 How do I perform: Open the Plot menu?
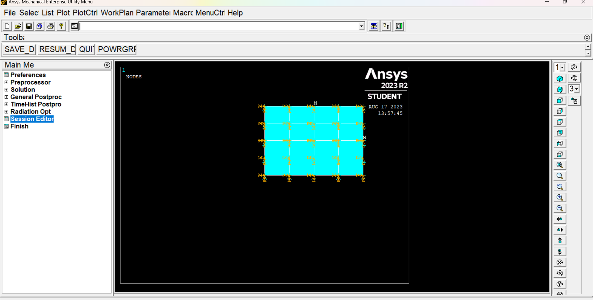pos(63,13)
